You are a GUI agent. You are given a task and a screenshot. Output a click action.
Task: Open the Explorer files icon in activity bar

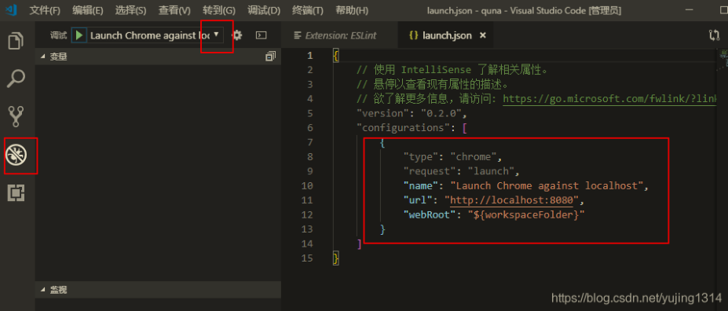[x=16, y=41]
